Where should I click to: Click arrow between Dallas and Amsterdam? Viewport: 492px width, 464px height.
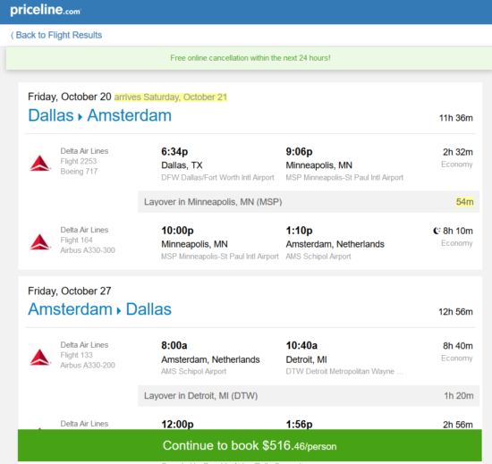pyautogui.click(x=81, y=117)
